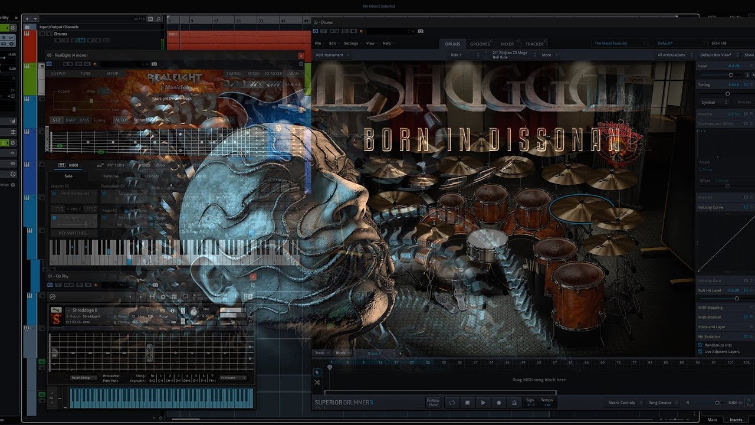Click the stop icon in the transport bar
The image size is (755, 425).
pos(467,402)
